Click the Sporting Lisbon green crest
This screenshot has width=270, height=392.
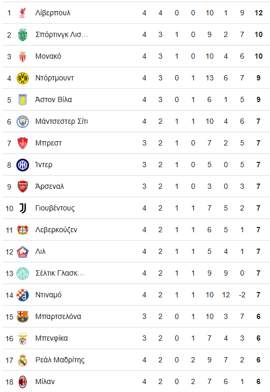[x=23, y=35]
